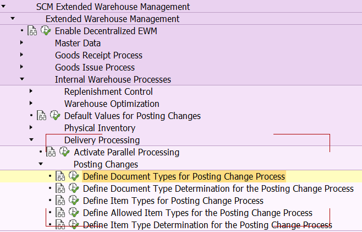362x232 pixels.
Task: Execute activity icon for Activate Parallel Processing
Action: (x=64, y=152)
